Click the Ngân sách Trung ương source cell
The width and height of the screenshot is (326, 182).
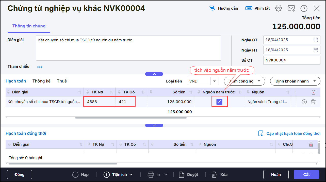coord(268,102)
